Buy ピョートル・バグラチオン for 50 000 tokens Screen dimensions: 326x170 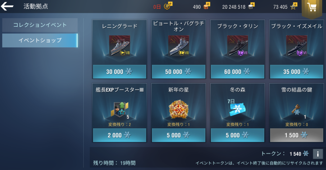178,72
